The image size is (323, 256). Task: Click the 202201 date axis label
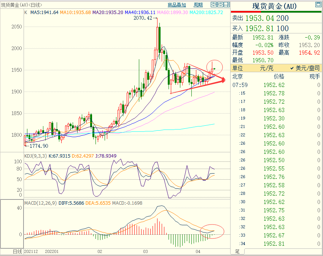(52, 251)
